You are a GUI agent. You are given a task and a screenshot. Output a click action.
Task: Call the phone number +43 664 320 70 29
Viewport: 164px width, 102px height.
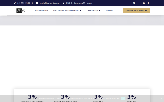pos(25,3)
